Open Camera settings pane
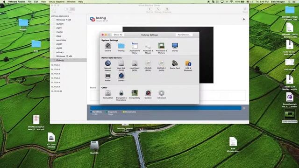 (121, 77)
